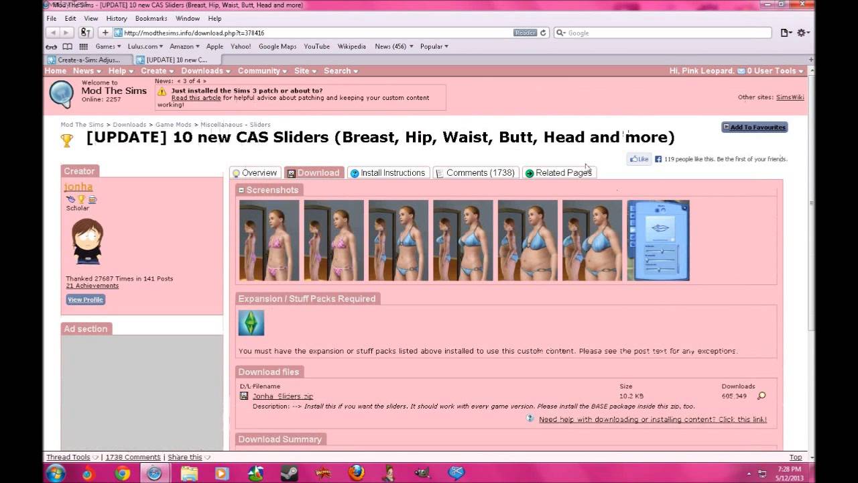Open the Reading List glasses icon
The width and height of the screenshot is (858, 483).
[x=52, y=47]
